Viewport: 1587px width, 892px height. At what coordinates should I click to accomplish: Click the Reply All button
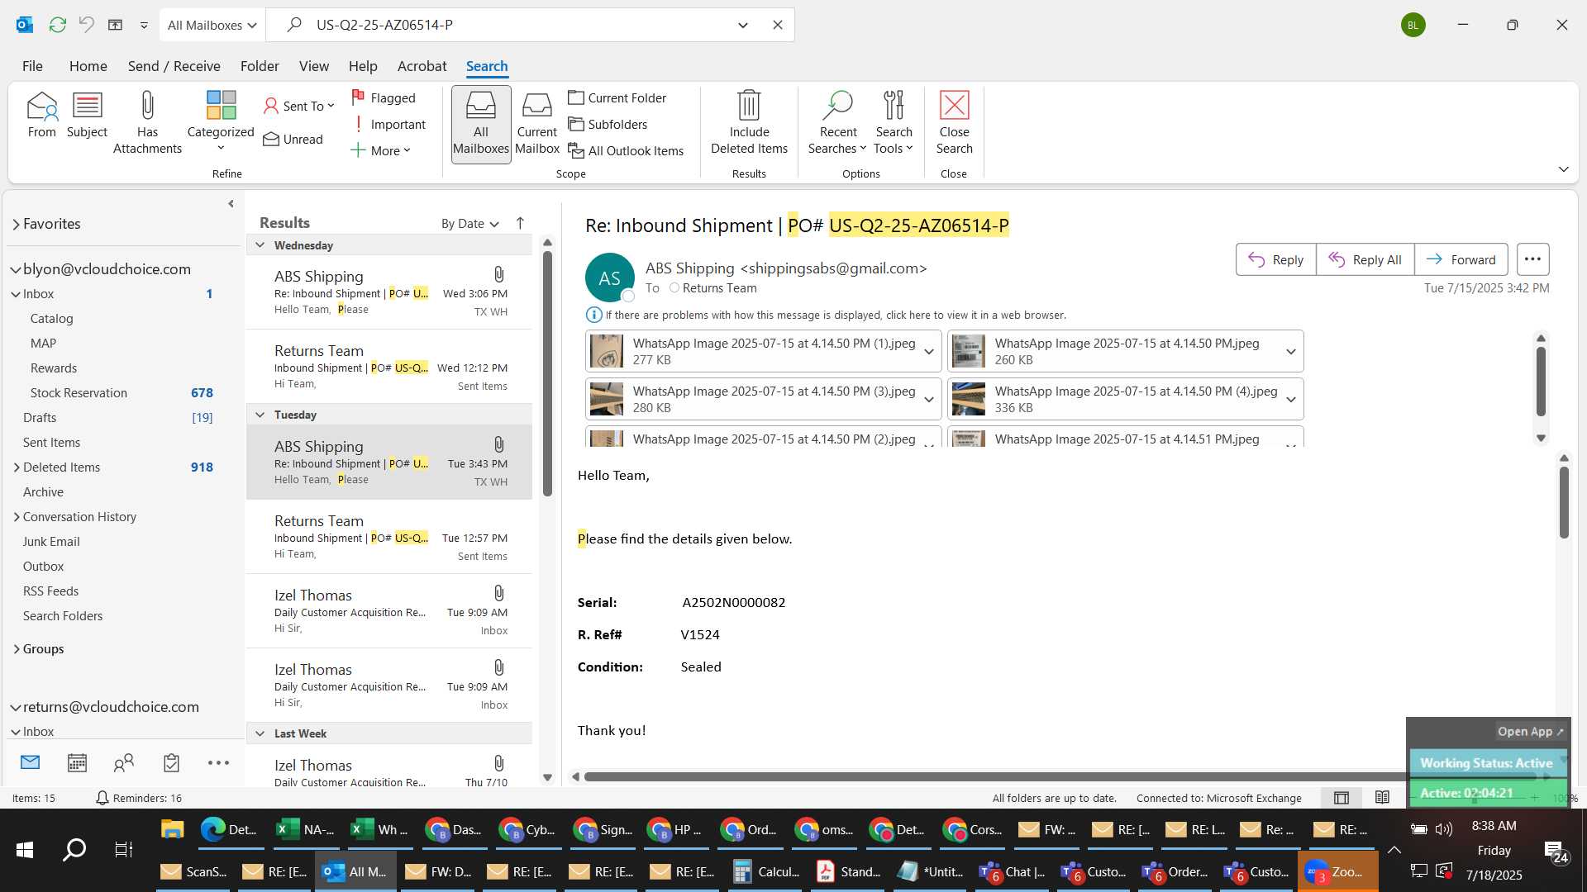click(x=1365, y=259)
